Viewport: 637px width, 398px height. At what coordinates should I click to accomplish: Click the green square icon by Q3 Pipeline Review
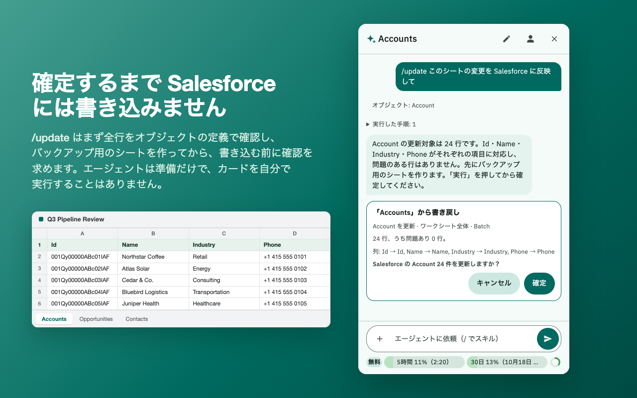click(41, 219)
